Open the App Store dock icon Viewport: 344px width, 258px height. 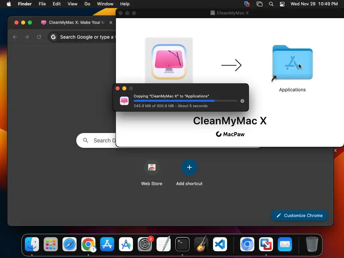coord(107,244)
